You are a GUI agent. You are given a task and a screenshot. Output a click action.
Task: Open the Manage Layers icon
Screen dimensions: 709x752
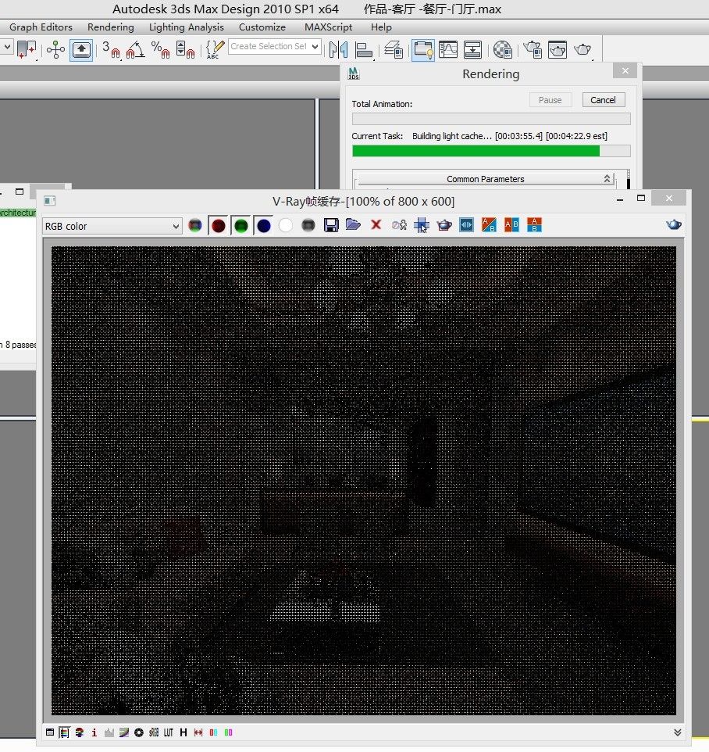pyautogui.click(x=394, y=49)
